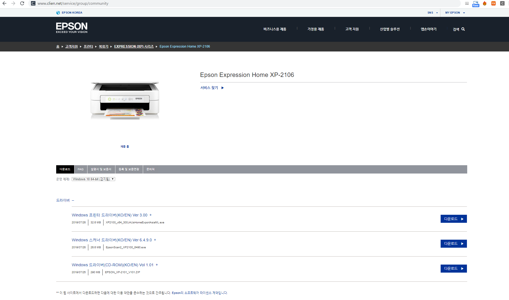Open the 엡손이야기 menu

pyautogui.click(x=428, y=29)
